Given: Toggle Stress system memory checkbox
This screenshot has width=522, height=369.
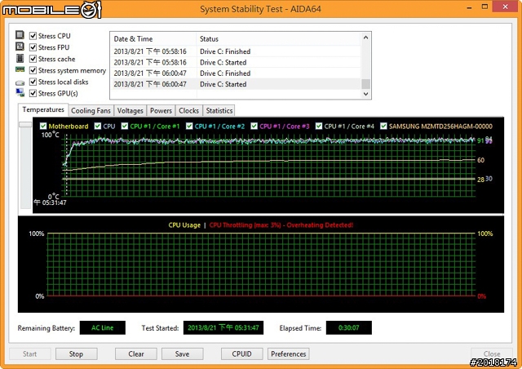Looking at the screenshot, I should [x=33, y=70].
